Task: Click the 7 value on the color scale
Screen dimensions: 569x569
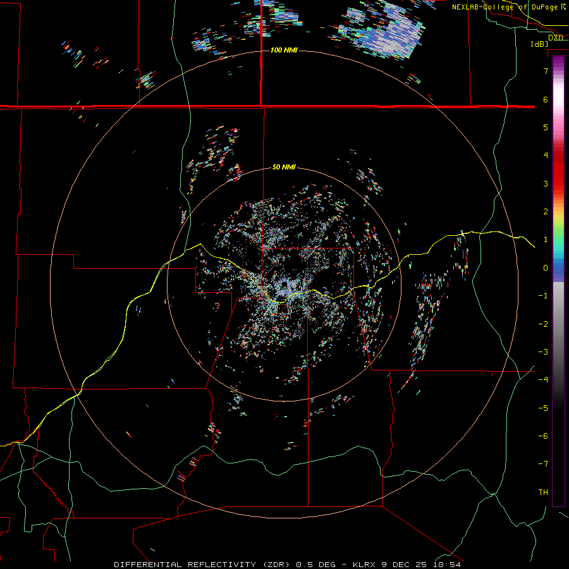Action: click(x=546, y=71)
